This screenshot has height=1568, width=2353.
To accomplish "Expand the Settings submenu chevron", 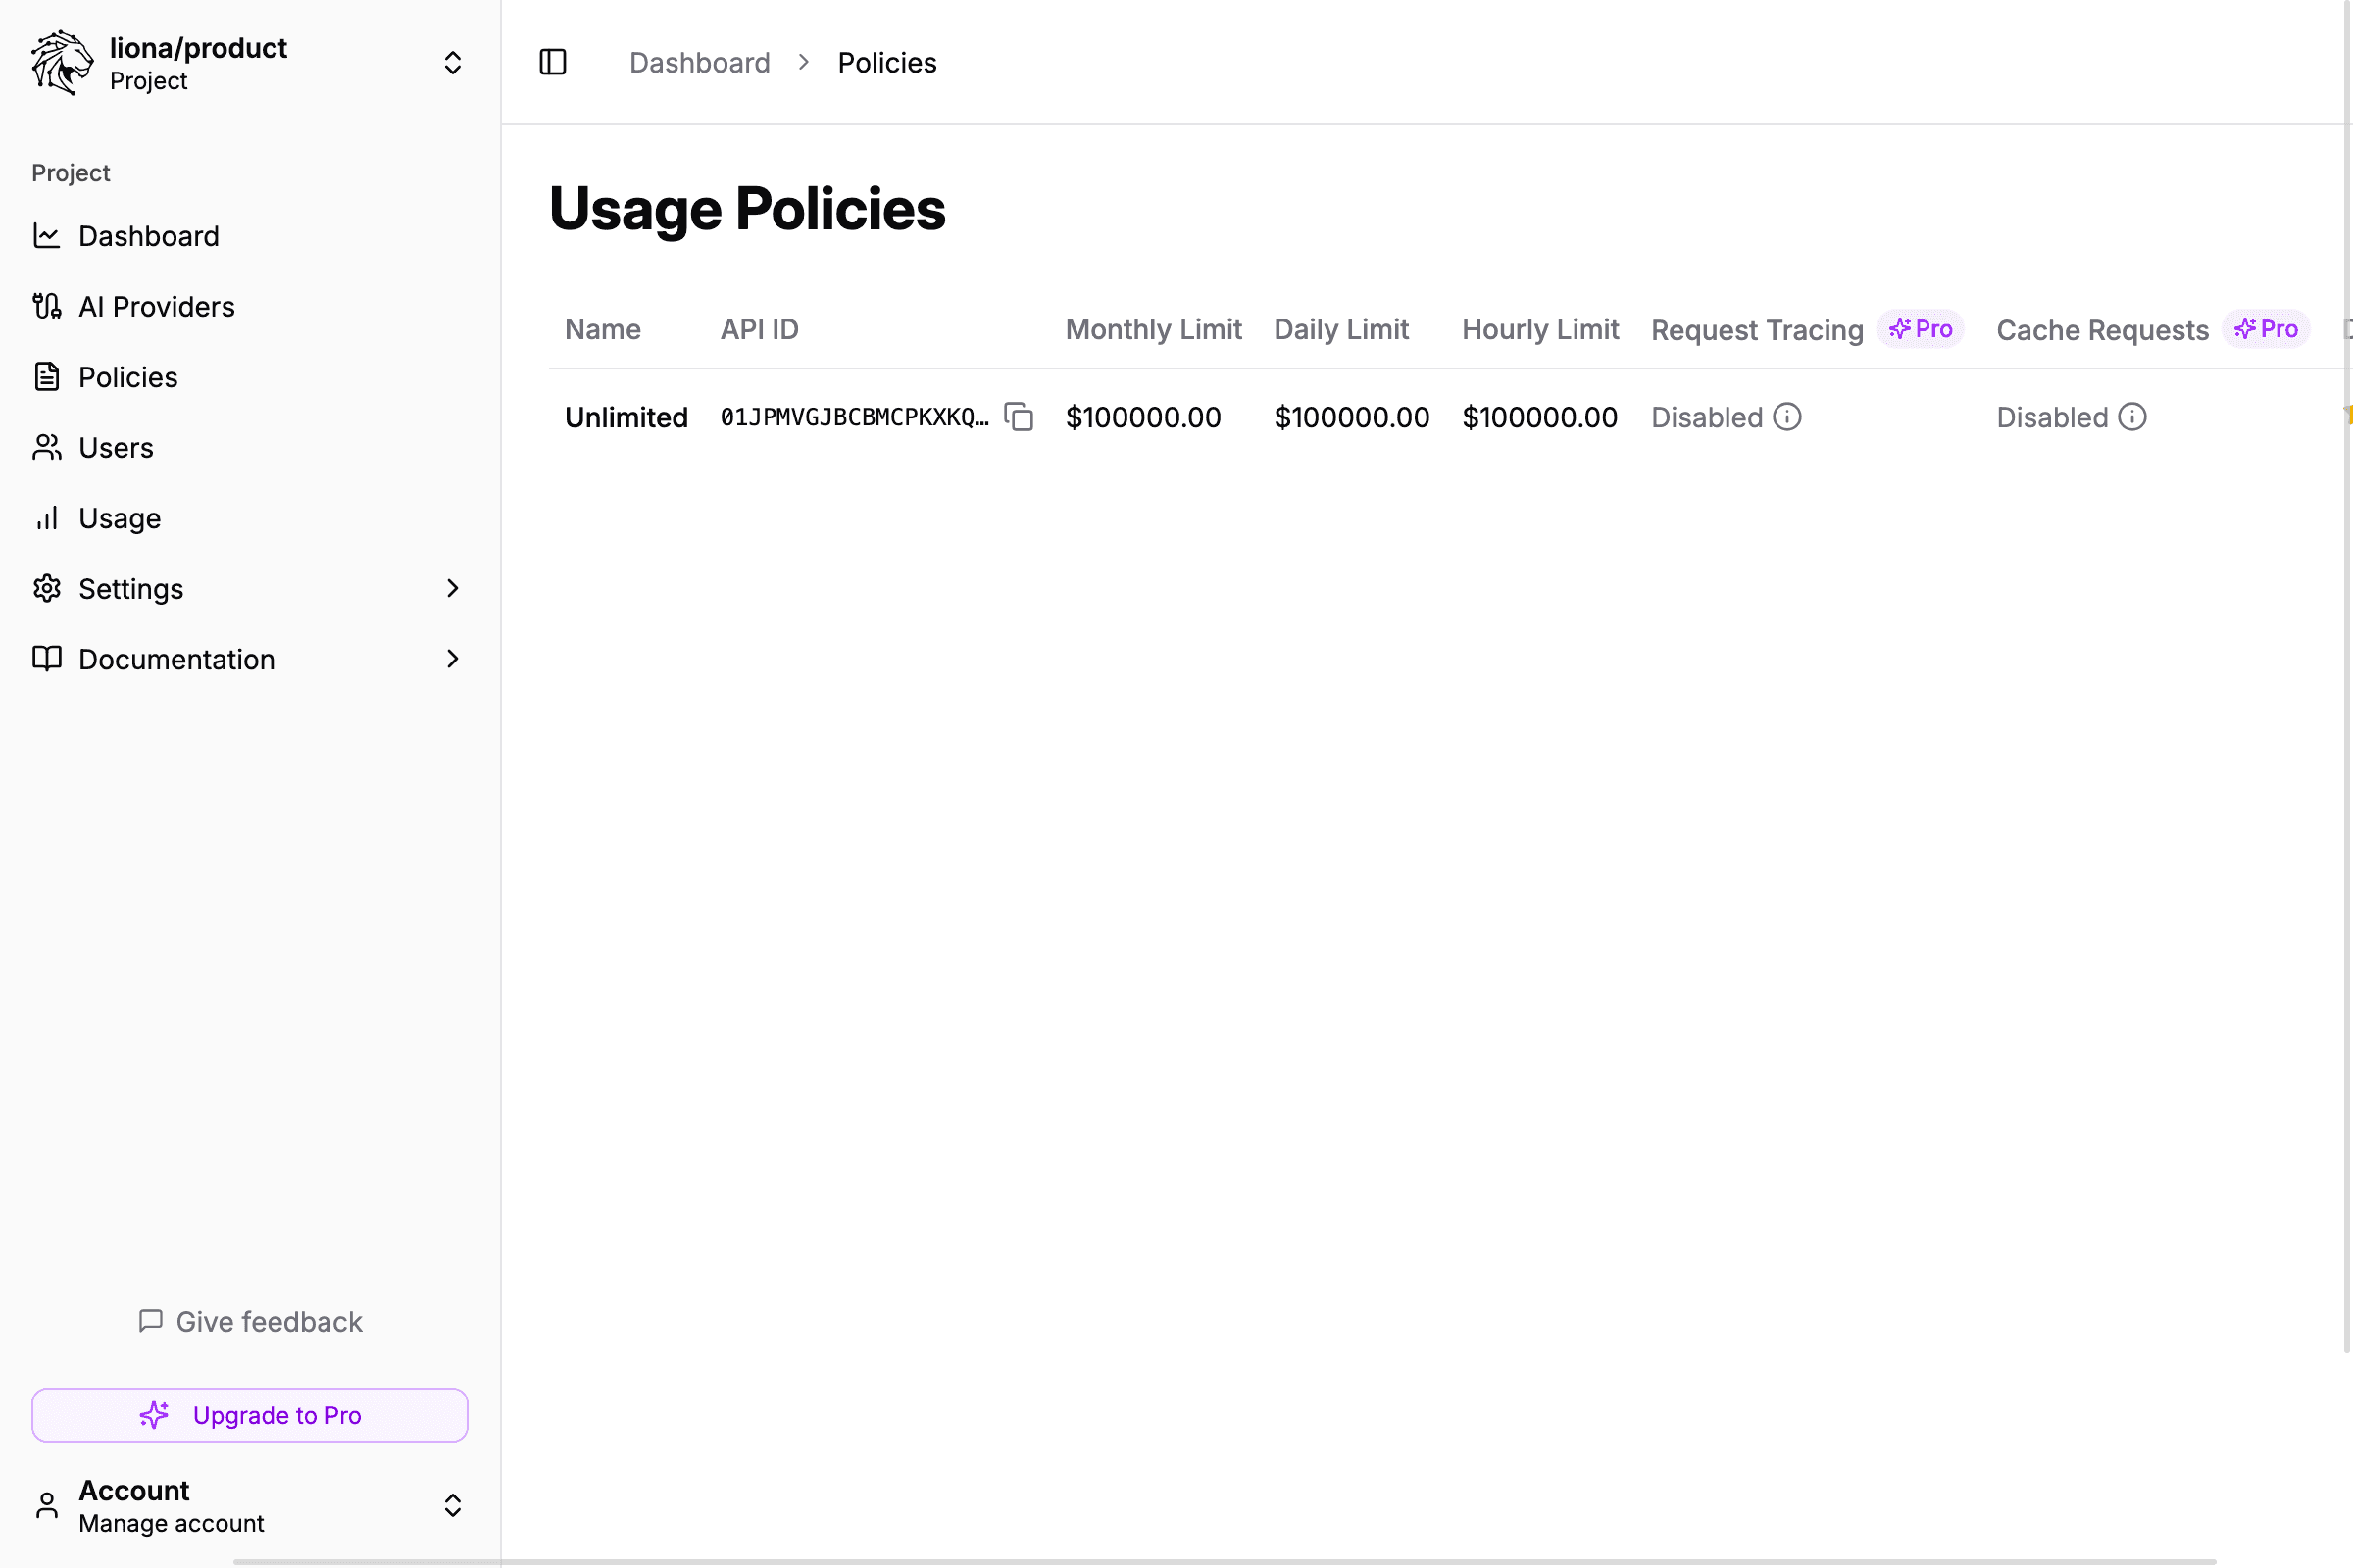I will [x=452, y=588].
